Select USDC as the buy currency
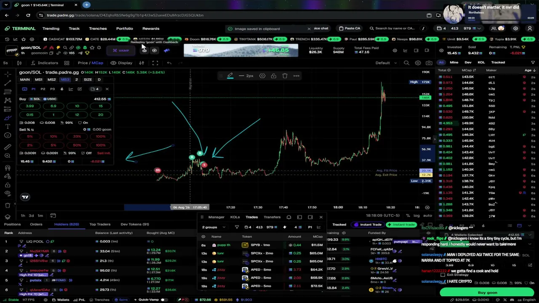The height and width of the screenshot is (303, 539). point(50,99)
